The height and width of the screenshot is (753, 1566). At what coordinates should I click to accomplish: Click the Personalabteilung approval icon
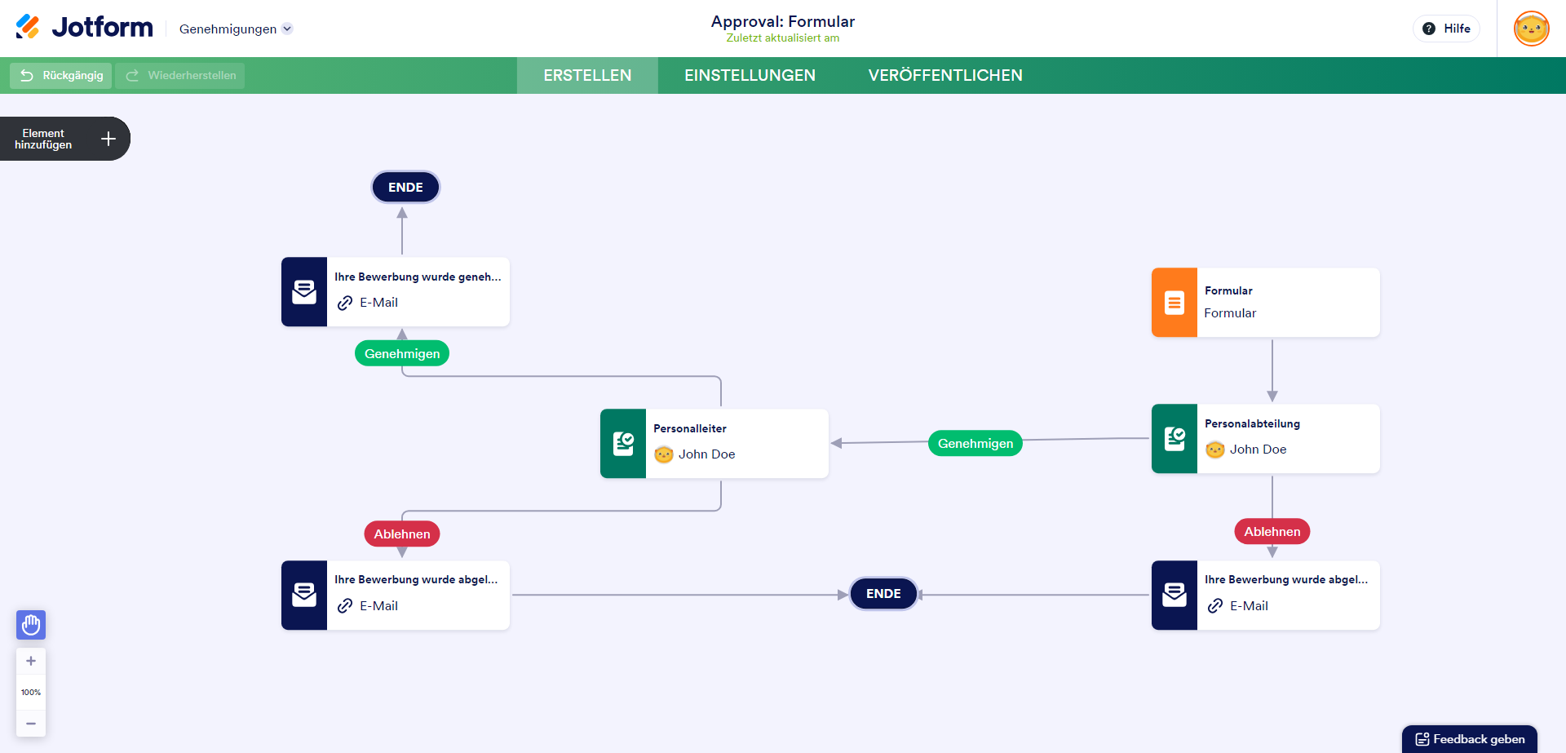point(1174,439)
